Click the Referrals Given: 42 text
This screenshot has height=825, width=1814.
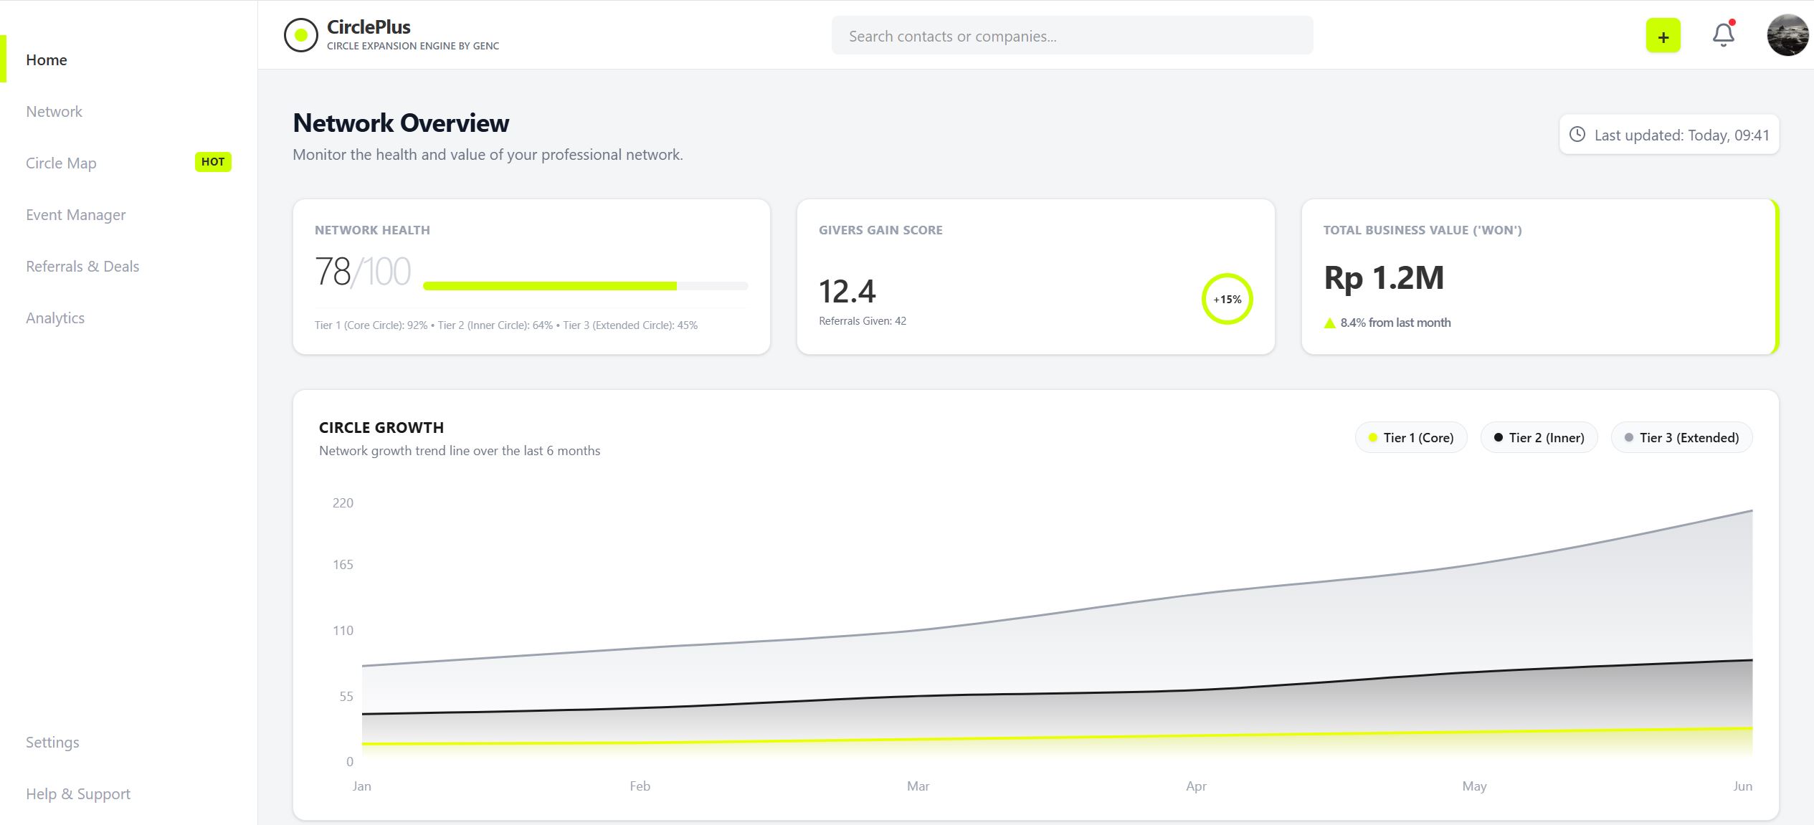tap(862, 321)
